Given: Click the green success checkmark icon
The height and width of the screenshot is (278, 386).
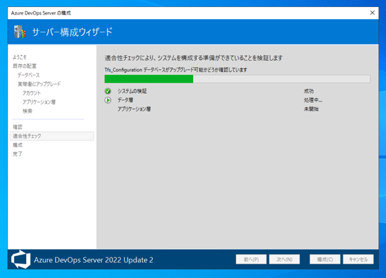Looking at the screenshot, I should [x=108, y=92].
